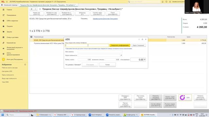Open Склад и доставка section
209x117 pixels.
pyautogui.click(x=12, y=37)
